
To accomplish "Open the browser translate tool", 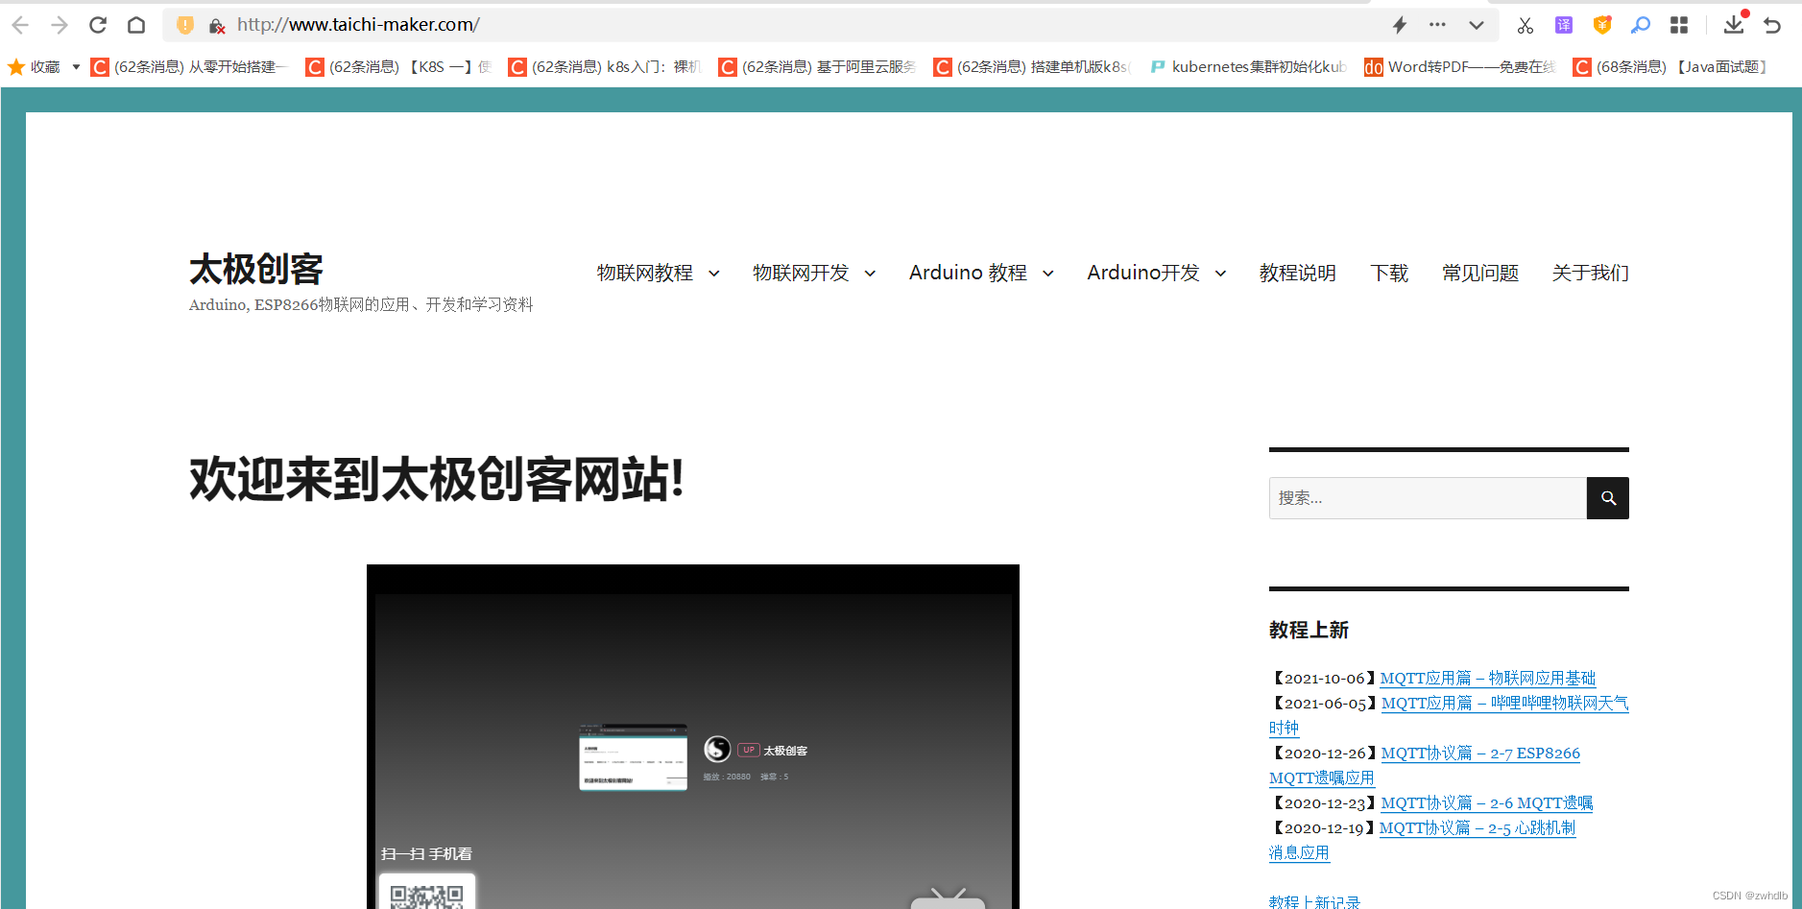I will (x=1563, y=25).
